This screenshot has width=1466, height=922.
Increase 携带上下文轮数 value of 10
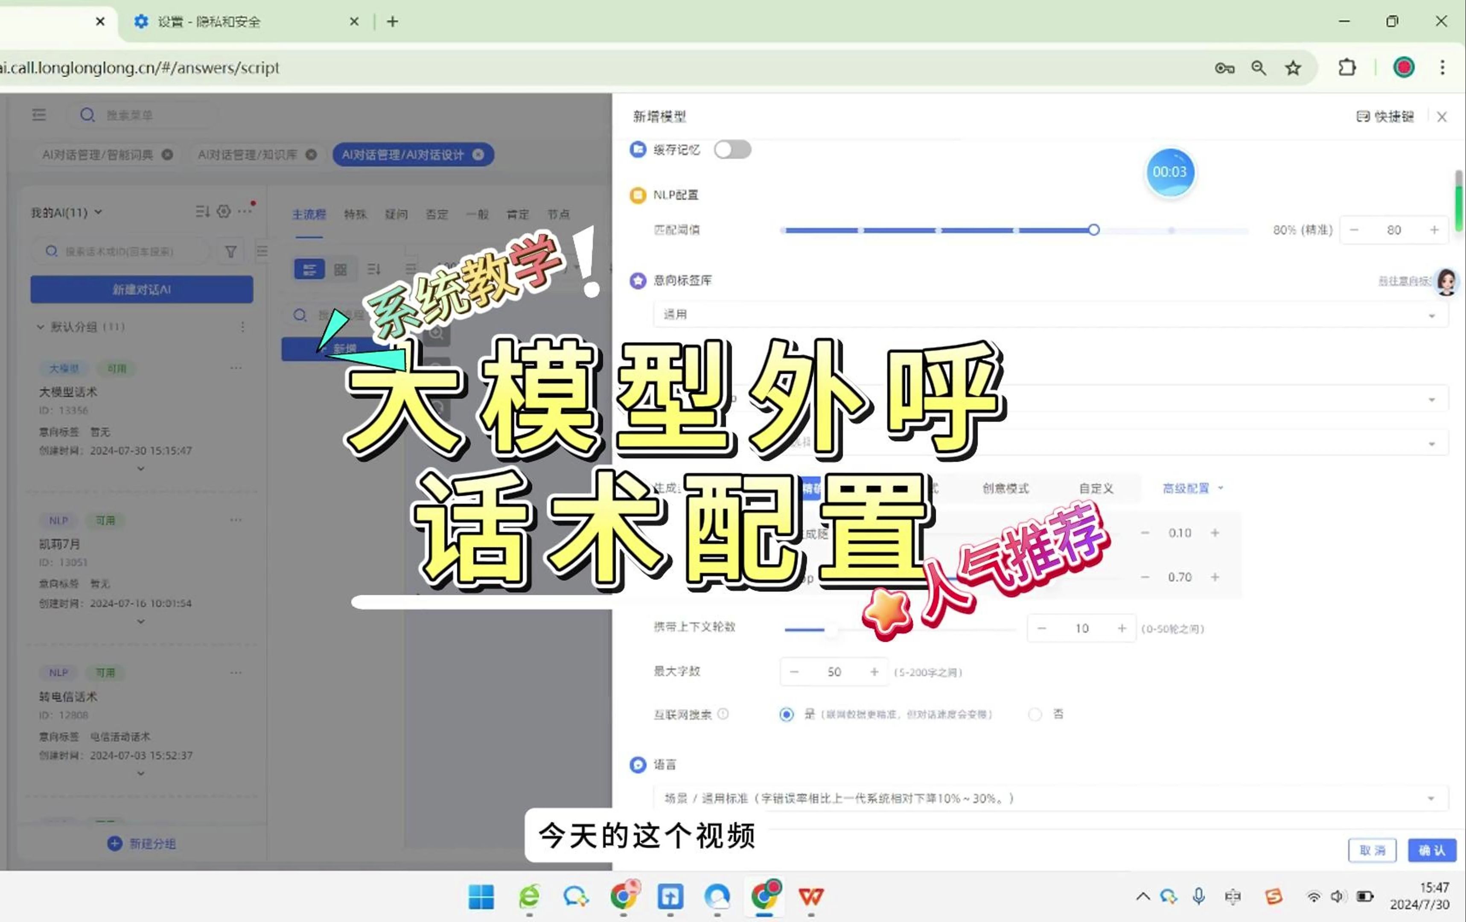coord(1122,628)
